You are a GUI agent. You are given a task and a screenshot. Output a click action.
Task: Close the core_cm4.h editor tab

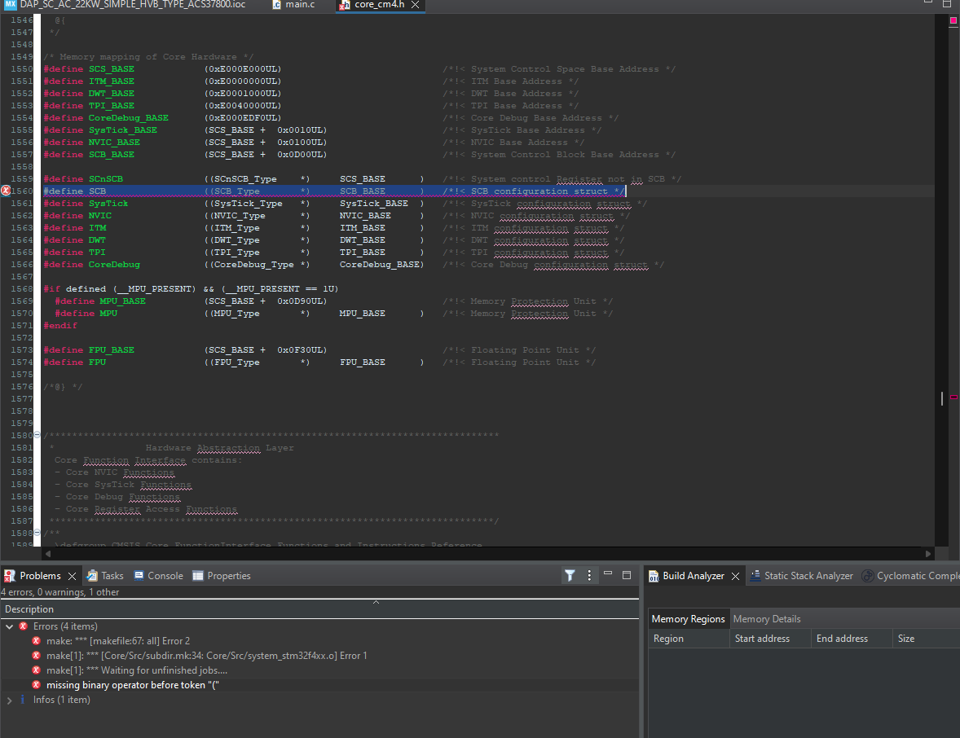click(415, 5)
